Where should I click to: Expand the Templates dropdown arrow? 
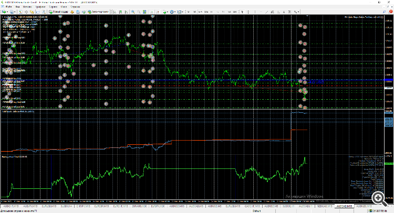point(183,12)
